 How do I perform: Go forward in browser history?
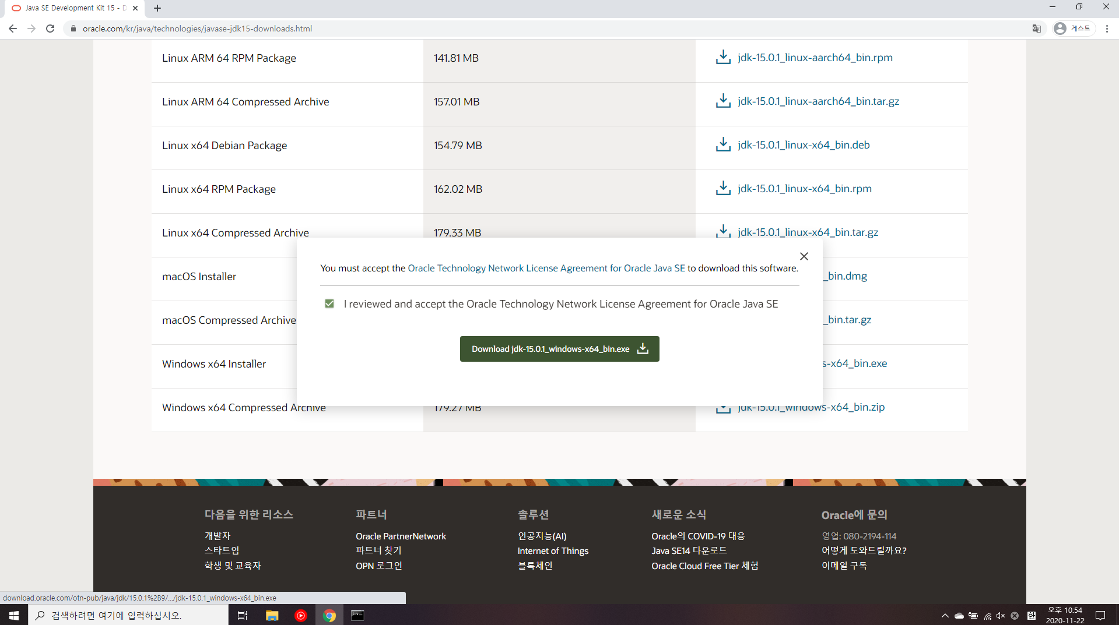click(x=31, y=29)
